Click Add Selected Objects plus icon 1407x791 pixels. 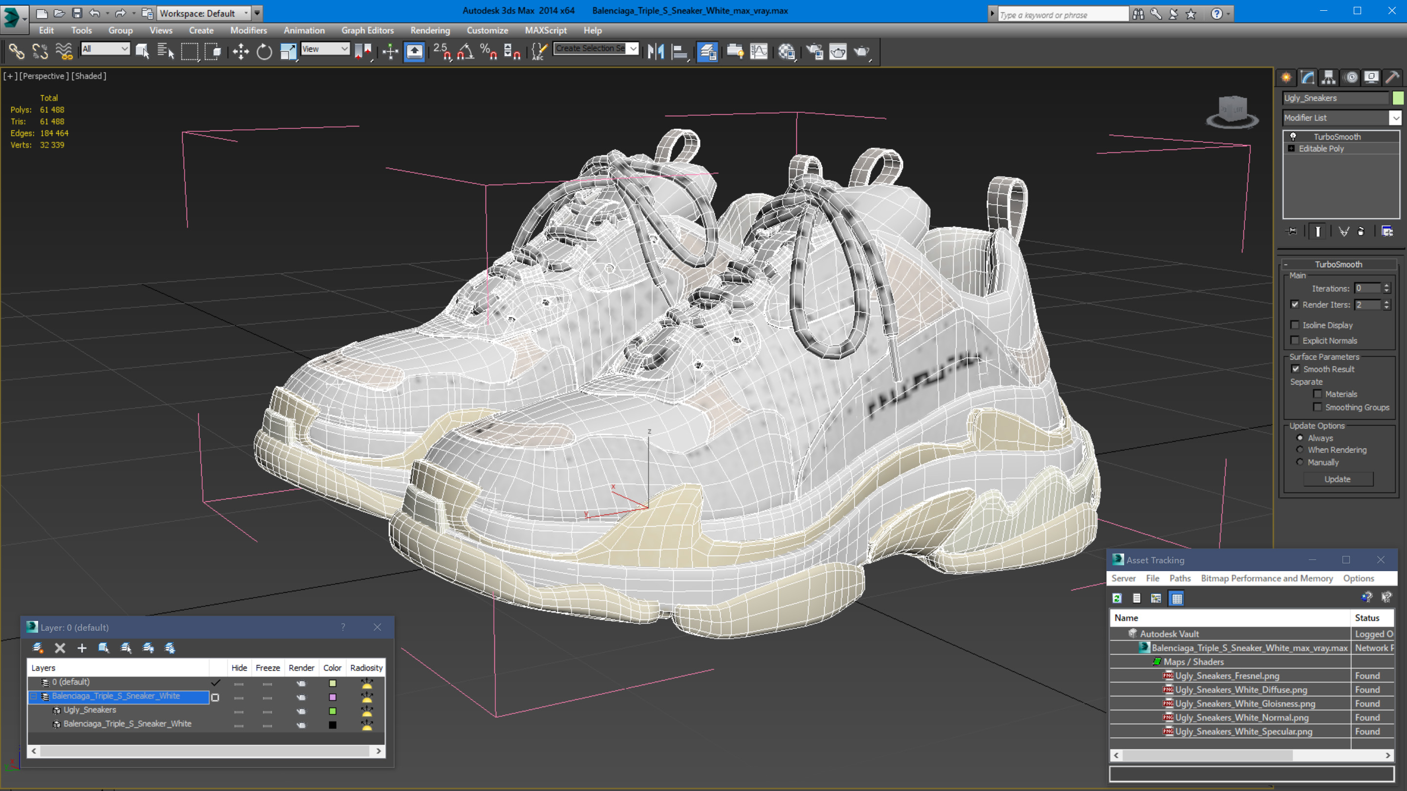click(x=82, y=648)
